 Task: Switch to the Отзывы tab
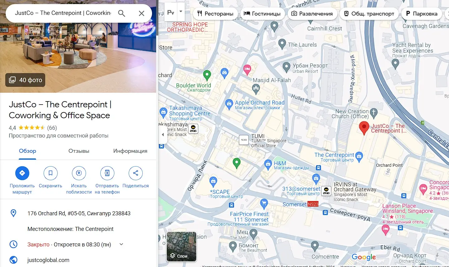click(x=79, y=151)
